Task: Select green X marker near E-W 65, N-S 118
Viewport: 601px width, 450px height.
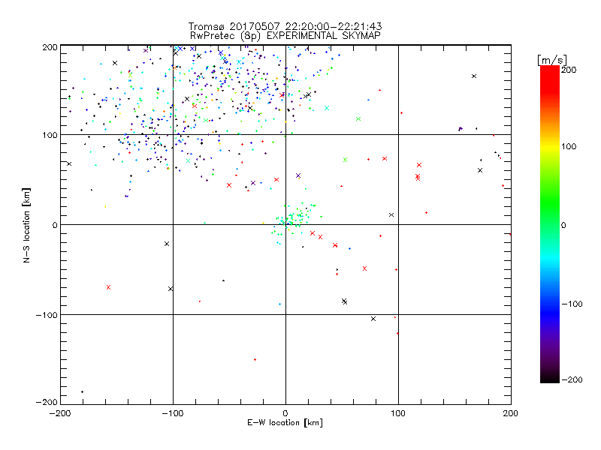Action: [x=358, y=119]
